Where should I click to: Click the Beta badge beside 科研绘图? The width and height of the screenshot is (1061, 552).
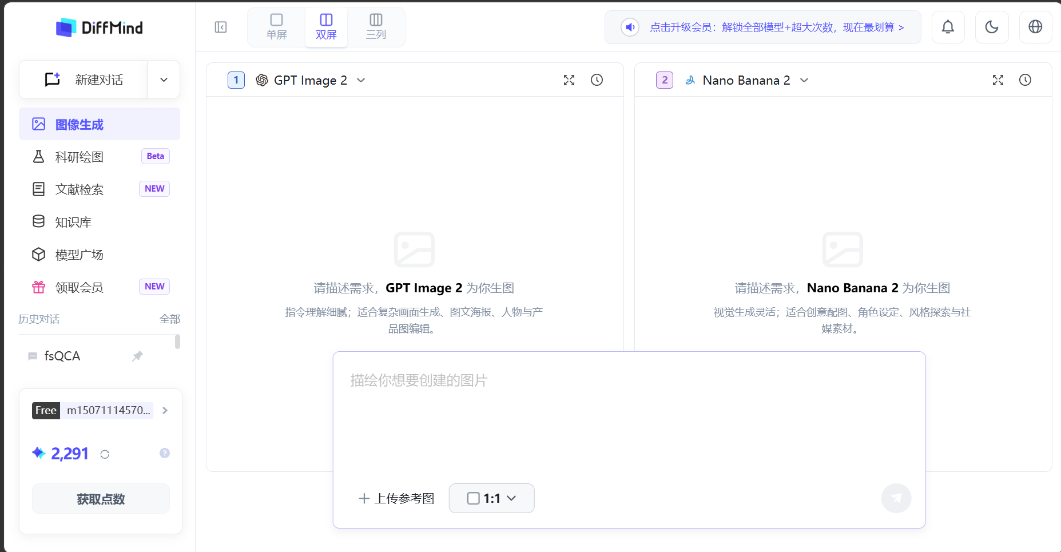[156, 156]
